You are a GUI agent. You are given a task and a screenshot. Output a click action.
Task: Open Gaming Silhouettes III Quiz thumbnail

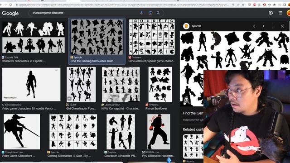(73, 132)
